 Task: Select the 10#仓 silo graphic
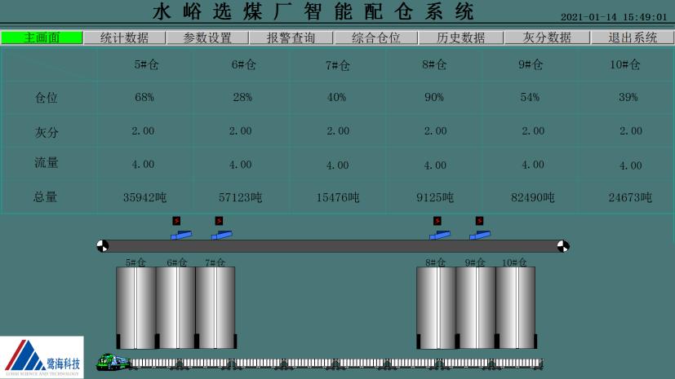(515, 307)
